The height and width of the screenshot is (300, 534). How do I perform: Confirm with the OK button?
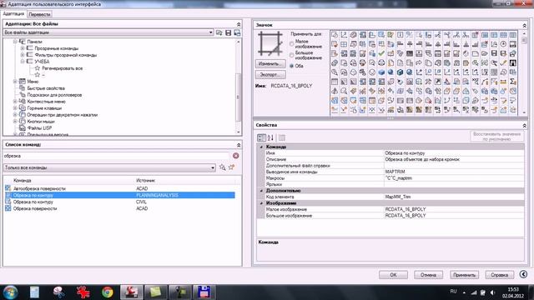point(393,274)
